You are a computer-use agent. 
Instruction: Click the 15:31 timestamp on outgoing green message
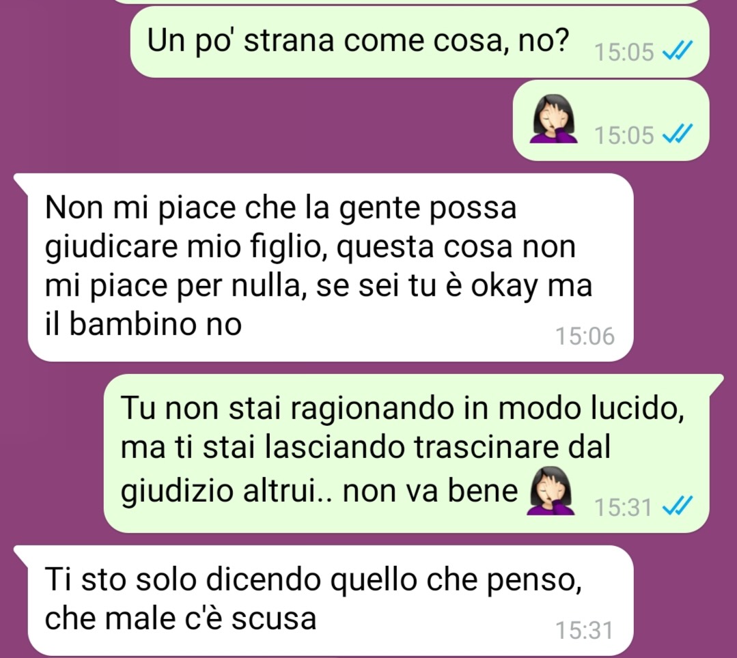coord(623,507)
